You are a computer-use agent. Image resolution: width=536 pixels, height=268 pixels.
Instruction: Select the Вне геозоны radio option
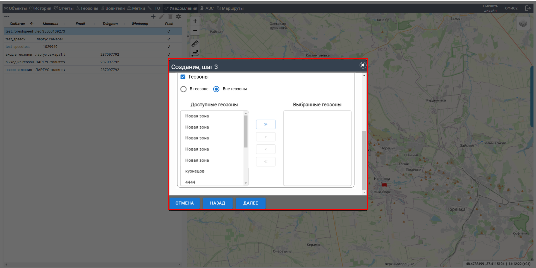(x=216, y=89)
